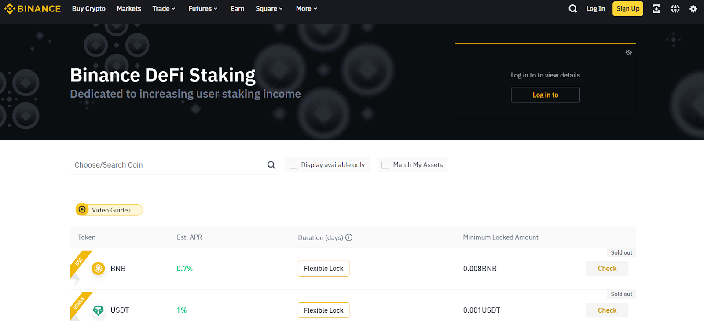This screenshot has height=321, width=704.
Task: Click the Est. APR column header
Action: [190, 237]
